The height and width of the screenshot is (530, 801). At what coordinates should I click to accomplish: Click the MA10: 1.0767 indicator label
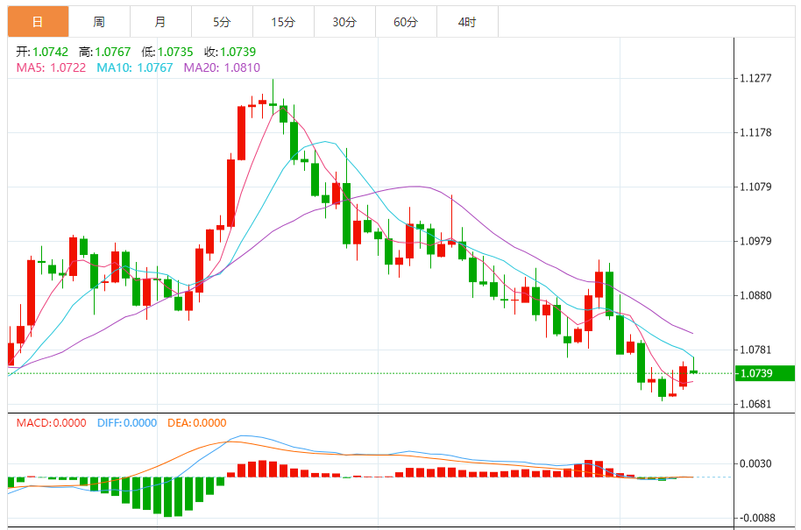[135, 67]
